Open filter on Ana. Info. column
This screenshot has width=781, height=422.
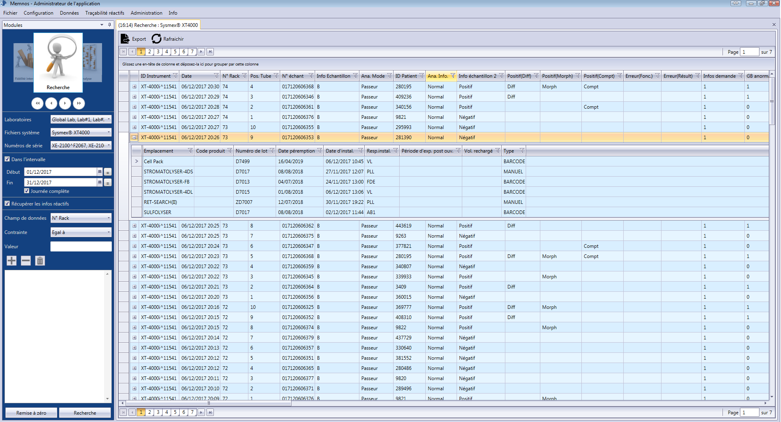coord(453,76)
